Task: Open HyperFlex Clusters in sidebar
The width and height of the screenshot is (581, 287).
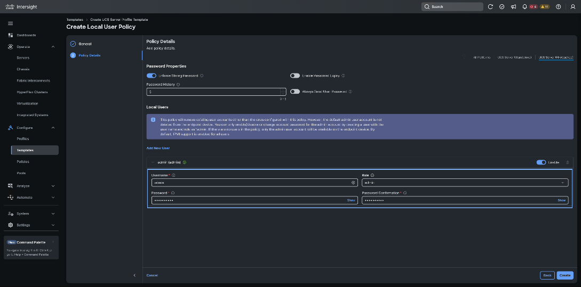Action: click(x=32, y=92)
